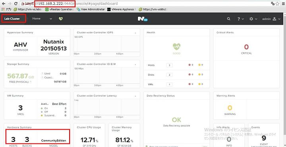Viewport: 286px width, 147px height.
Task: Click the Nutanix N logo in header
Action: [143, 19]
